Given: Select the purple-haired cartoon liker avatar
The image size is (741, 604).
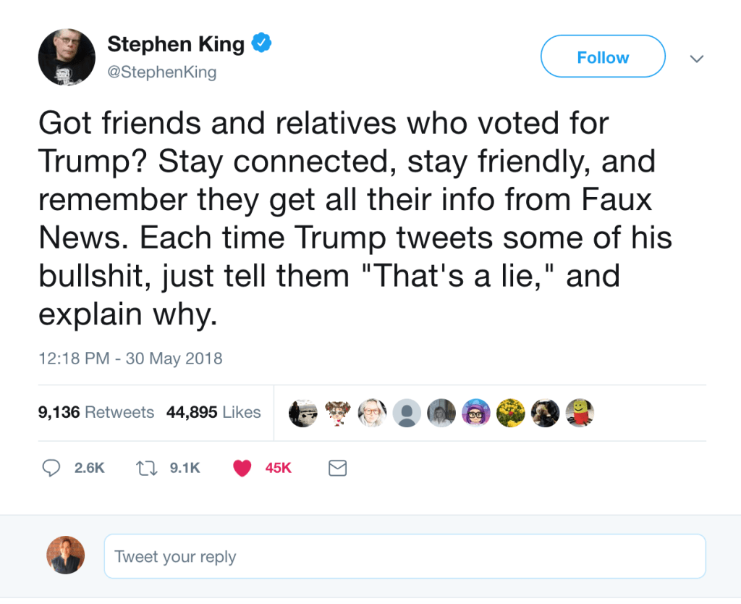Looking at the screenshot, I should tap(476, 413).
